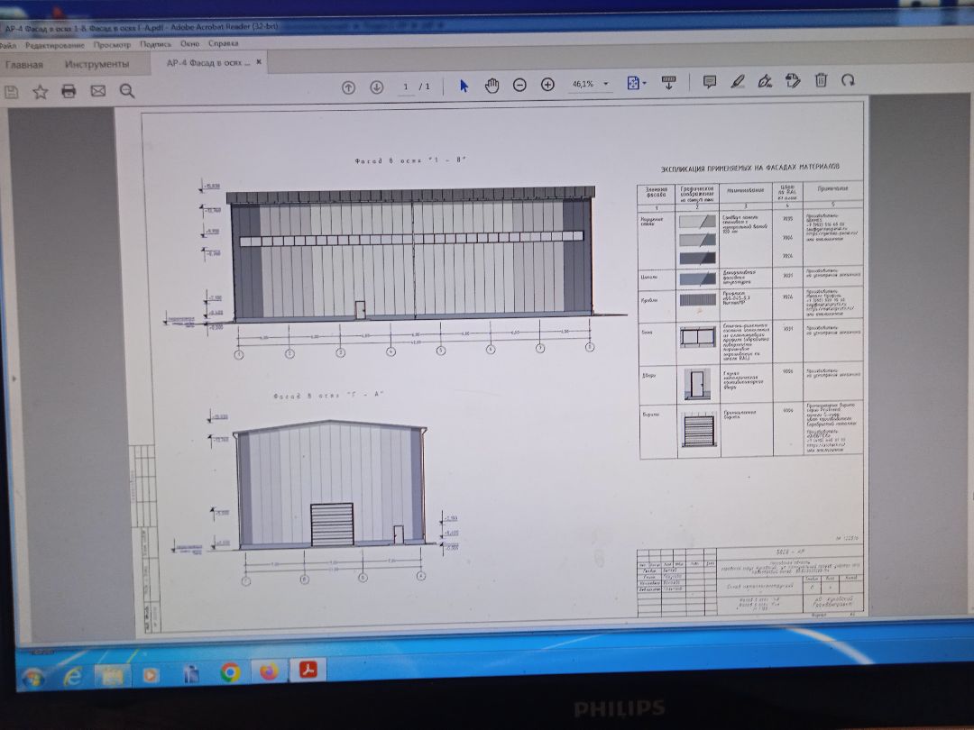974x730 pixels.
Task: Open Google Chrome from the taskbar
Action: tap(230, 671)
